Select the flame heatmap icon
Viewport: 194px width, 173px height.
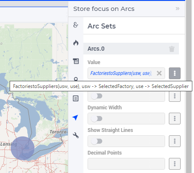coord(76,43)
